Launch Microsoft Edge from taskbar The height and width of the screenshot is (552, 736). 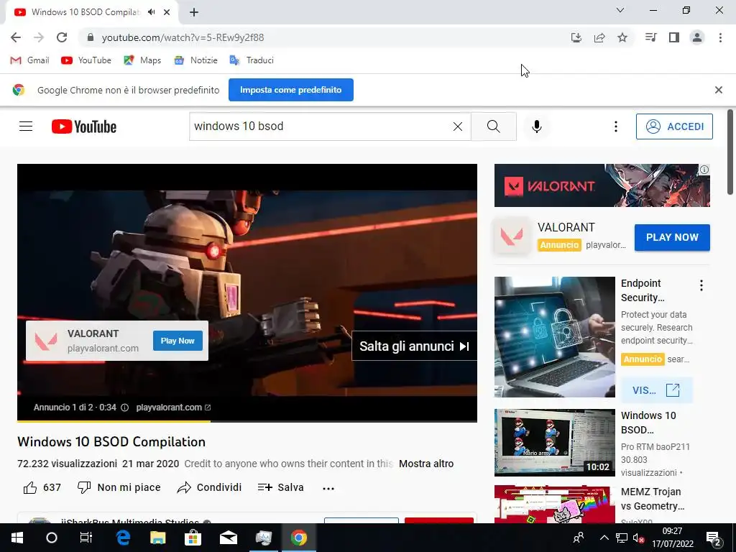123,538
